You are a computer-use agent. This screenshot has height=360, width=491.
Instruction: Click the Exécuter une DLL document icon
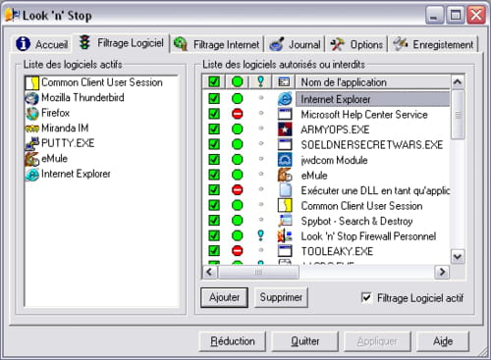tap(285, 190)
